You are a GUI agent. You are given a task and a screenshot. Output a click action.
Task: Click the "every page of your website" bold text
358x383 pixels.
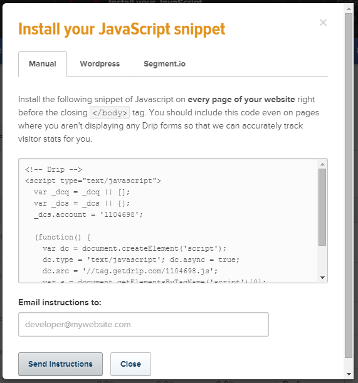click(241, 100)
